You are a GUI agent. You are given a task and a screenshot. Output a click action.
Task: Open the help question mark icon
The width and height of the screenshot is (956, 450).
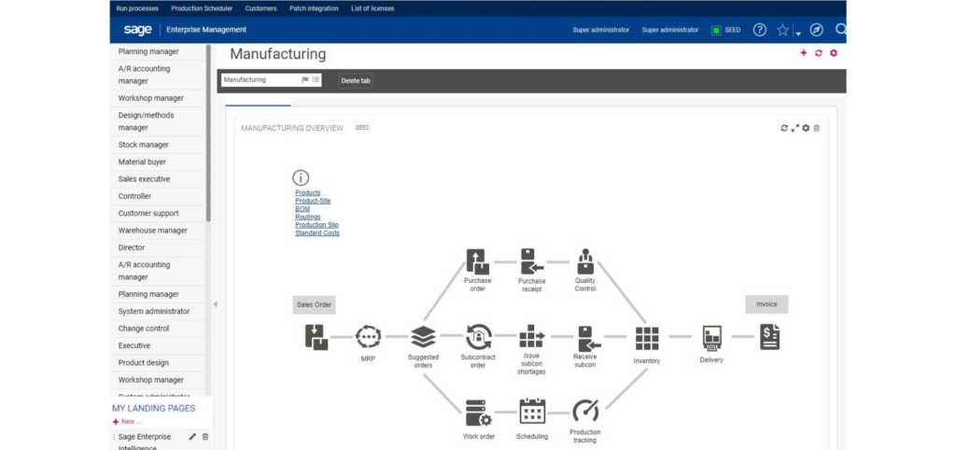tap(760, 30)
